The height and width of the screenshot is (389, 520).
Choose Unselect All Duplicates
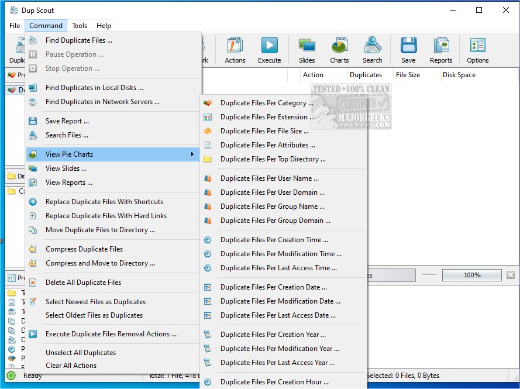pos(113,353)
